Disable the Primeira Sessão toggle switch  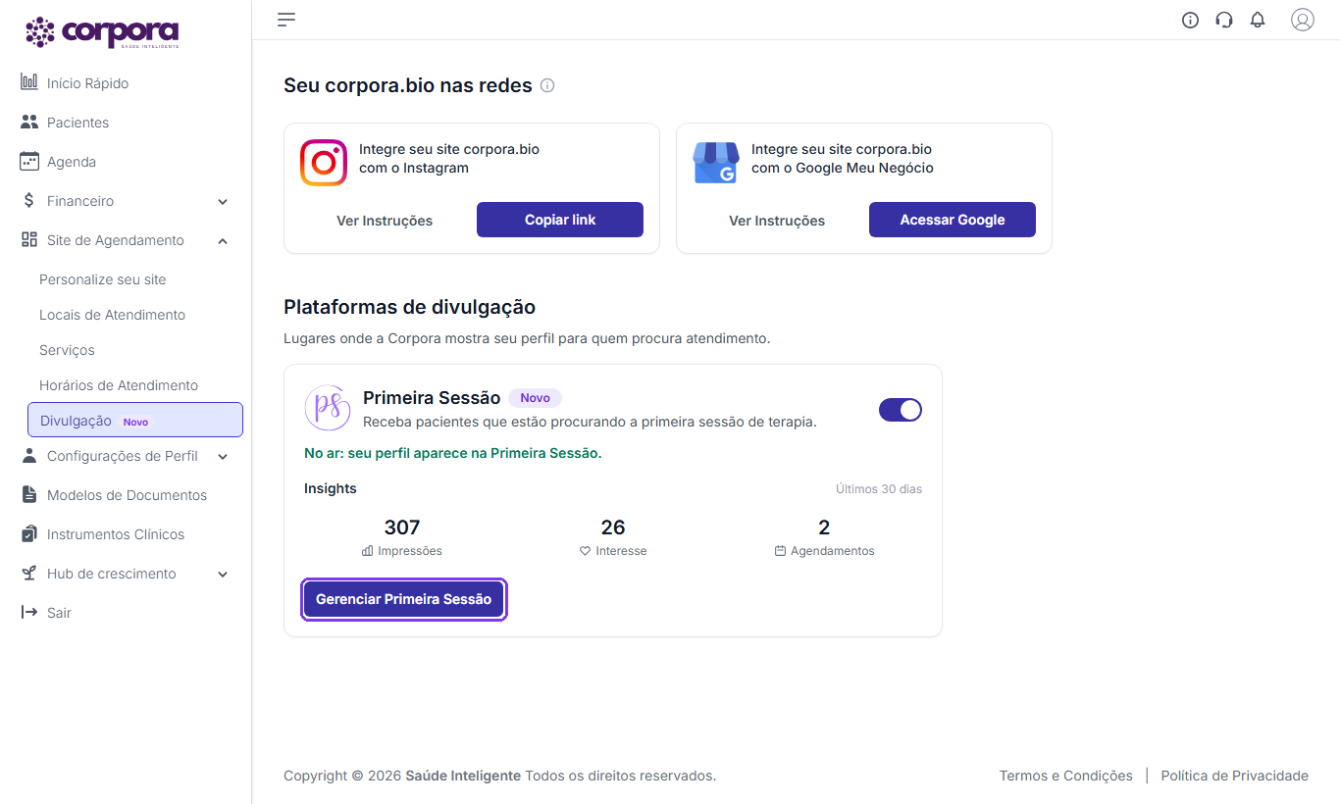click(x=901, y=410)
